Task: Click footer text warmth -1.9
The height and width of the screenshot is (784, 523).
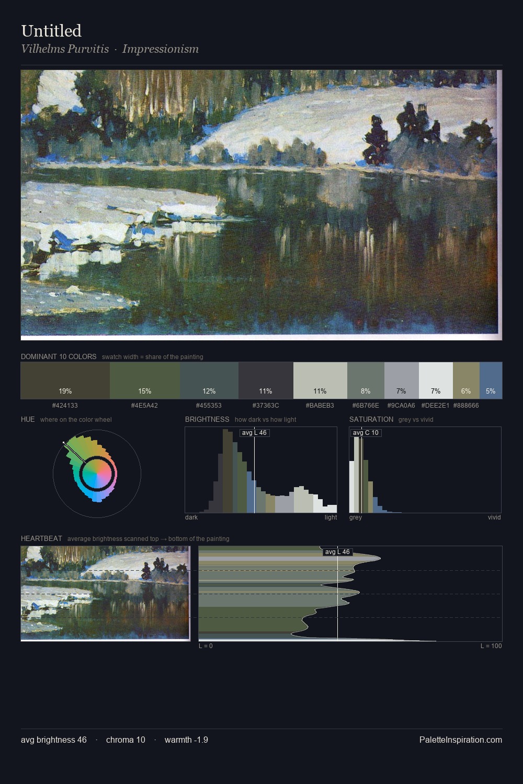Action: [x=186, y=740]
